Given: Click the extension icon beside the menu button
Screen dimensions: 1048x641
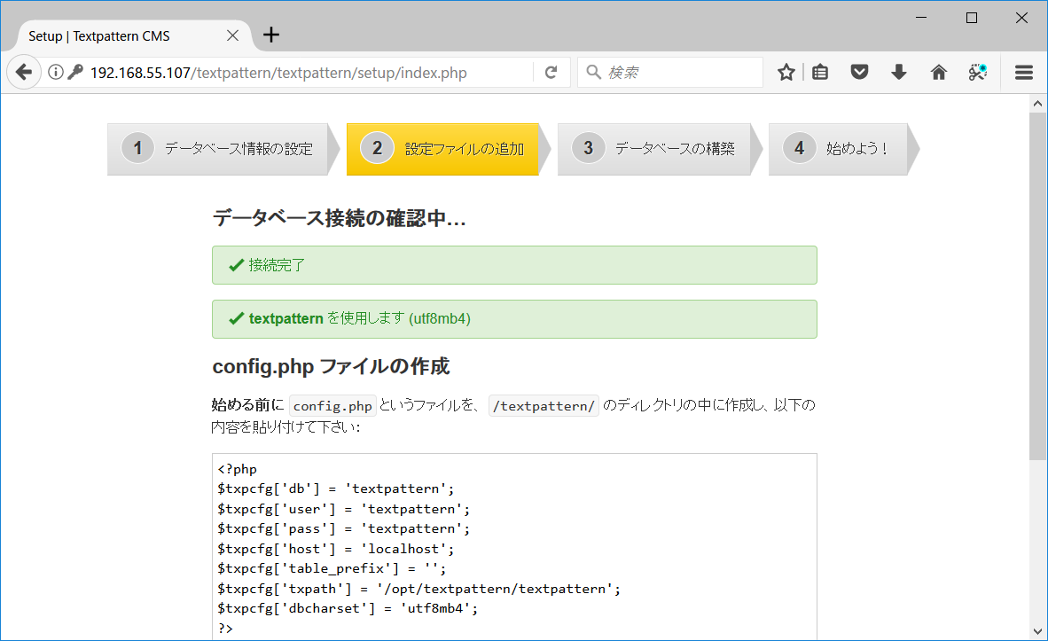Looking at the screenshot, I should coord(977,72).
